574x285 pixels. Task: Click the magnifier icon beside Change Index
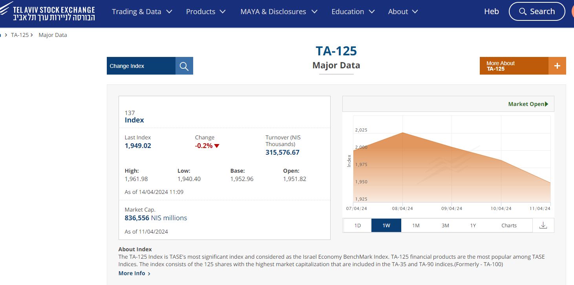coord(184,66)
